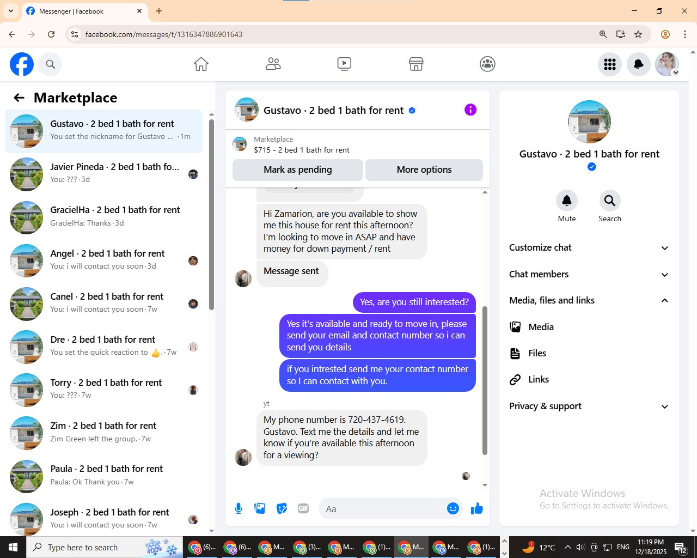Open the Media item

pos(589,327)
